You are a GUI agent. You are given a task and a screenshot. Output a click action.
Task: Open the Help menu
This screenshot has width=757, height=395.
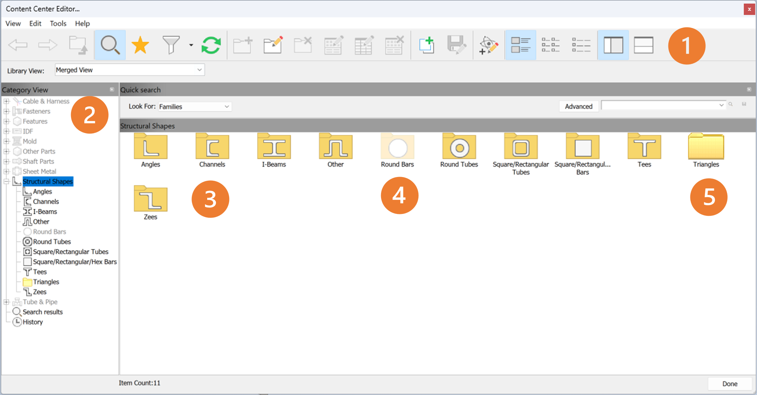click(82, 23)
